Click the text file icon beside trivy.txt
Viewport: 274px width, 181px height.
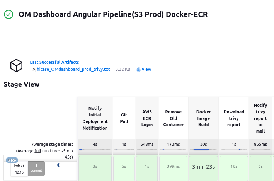(33, 70)
